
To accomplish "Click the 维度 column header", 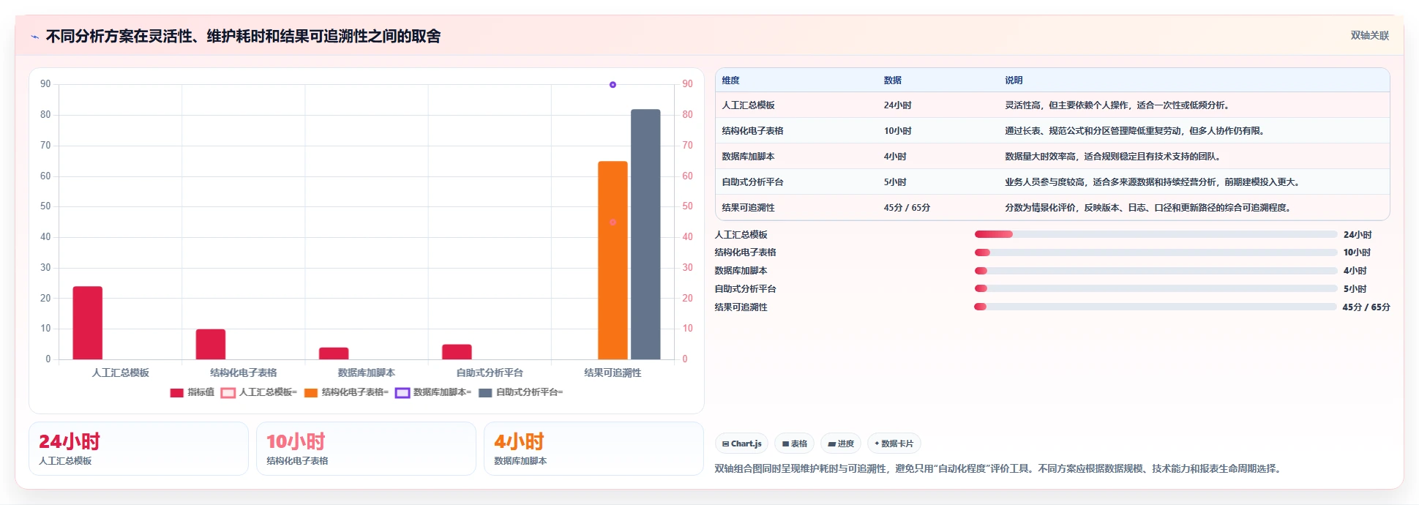I will tap(731, 81).
